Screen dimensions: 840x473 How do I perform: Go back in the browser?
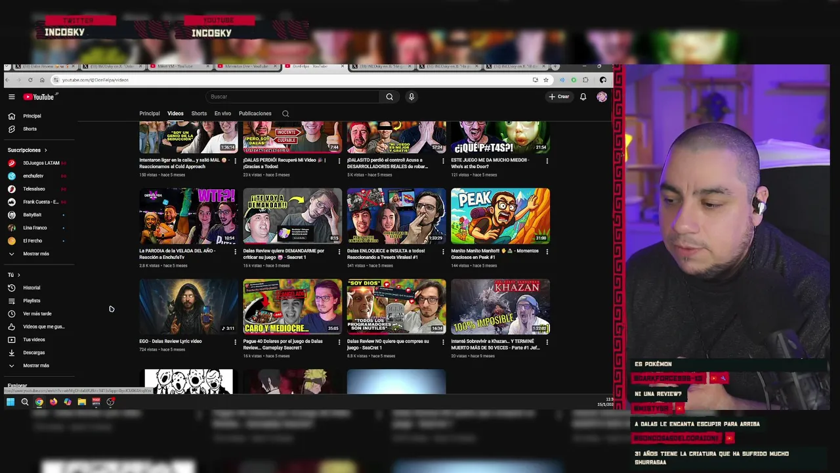[x=9, y=80]
